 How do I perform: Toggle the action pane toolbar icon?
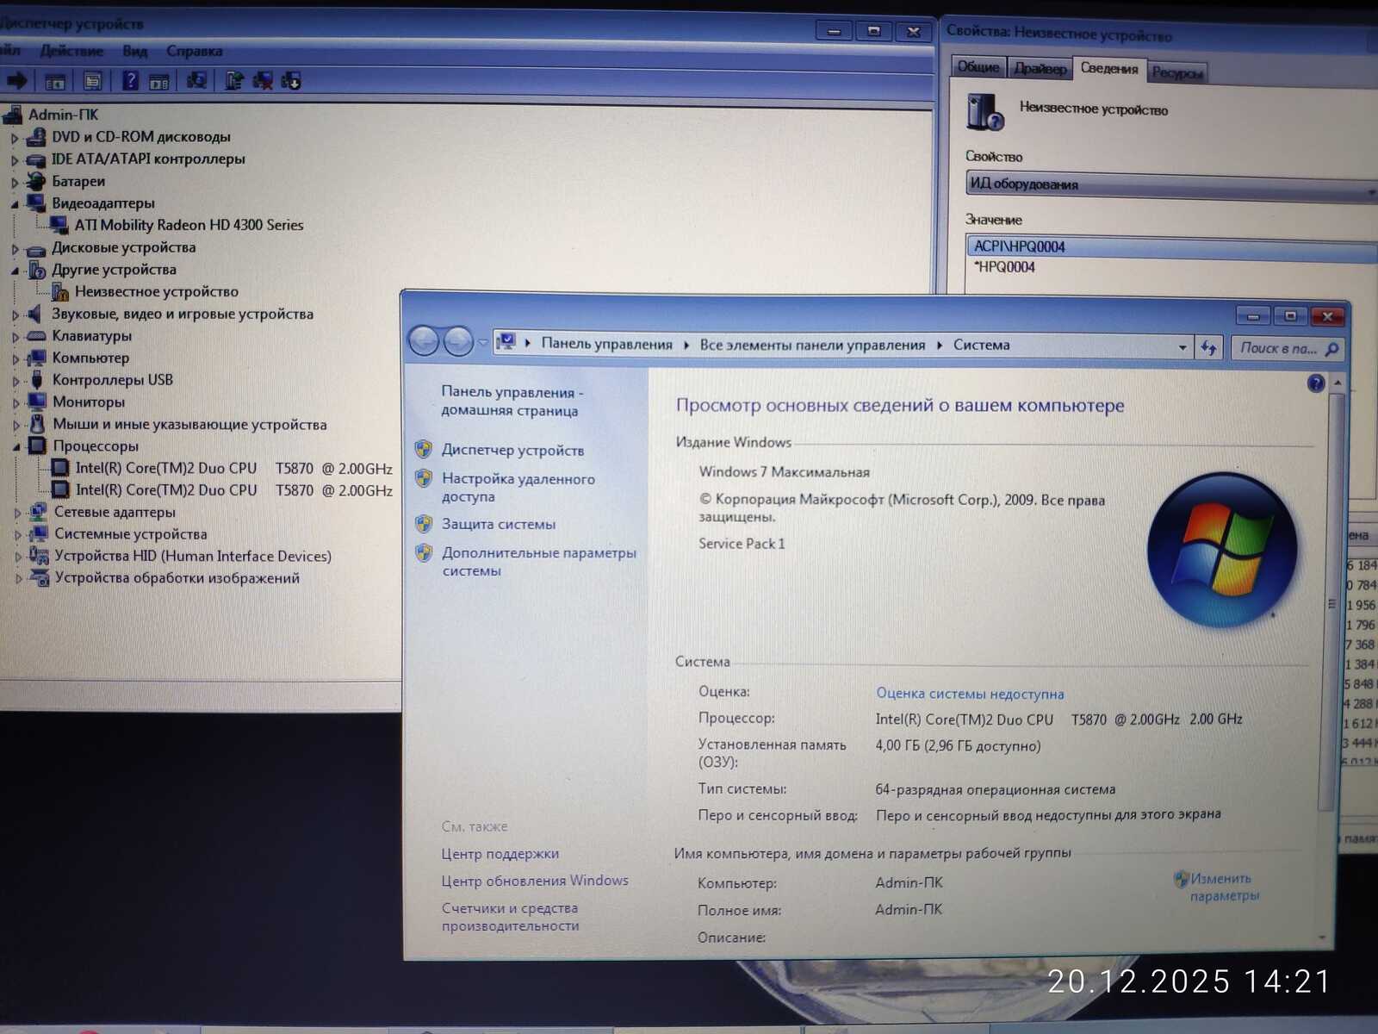(x=159, y=82)
